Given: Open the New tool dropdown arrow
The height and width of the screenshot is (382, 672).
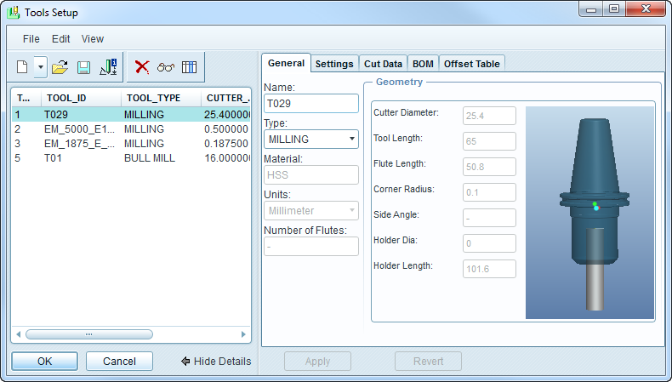Looking at the screenshot, I should (41, 67).
